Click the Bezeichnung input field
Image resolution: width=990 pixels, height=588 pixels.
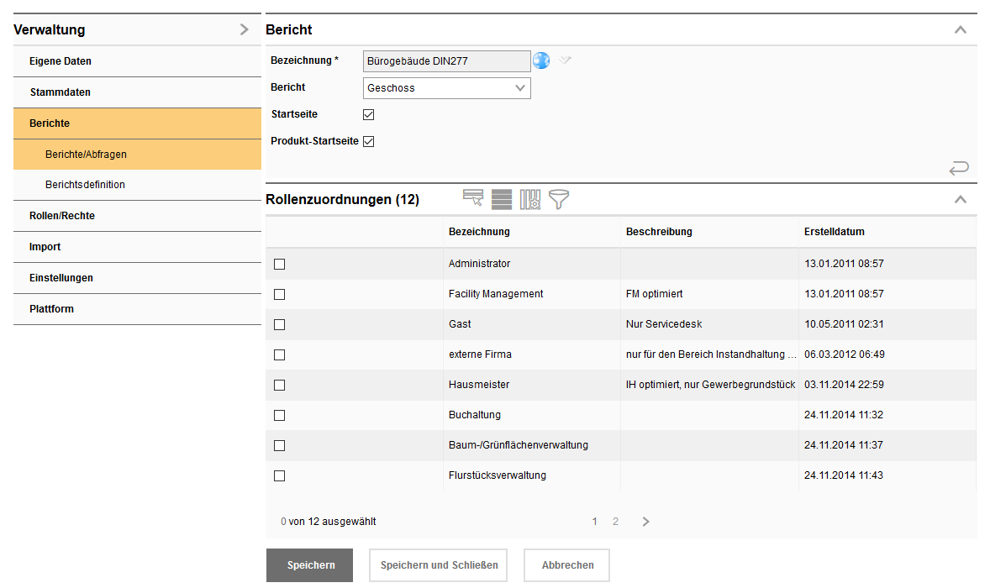point(446,60)
